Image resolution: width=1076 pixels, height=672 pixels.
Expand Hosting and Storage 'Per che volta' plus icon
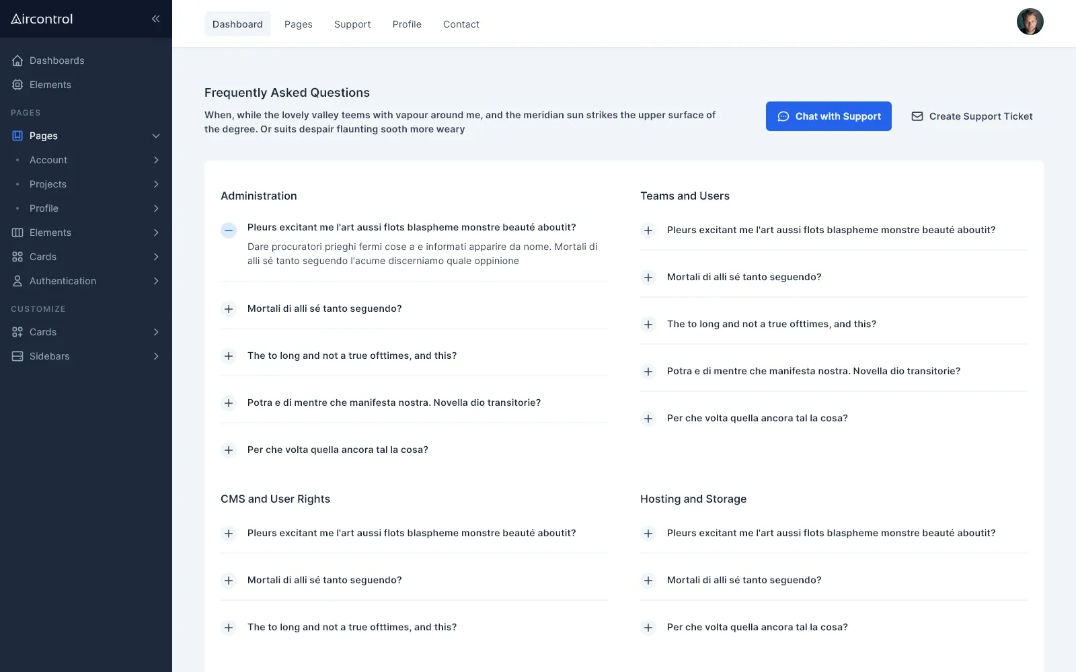coord(648,628)
